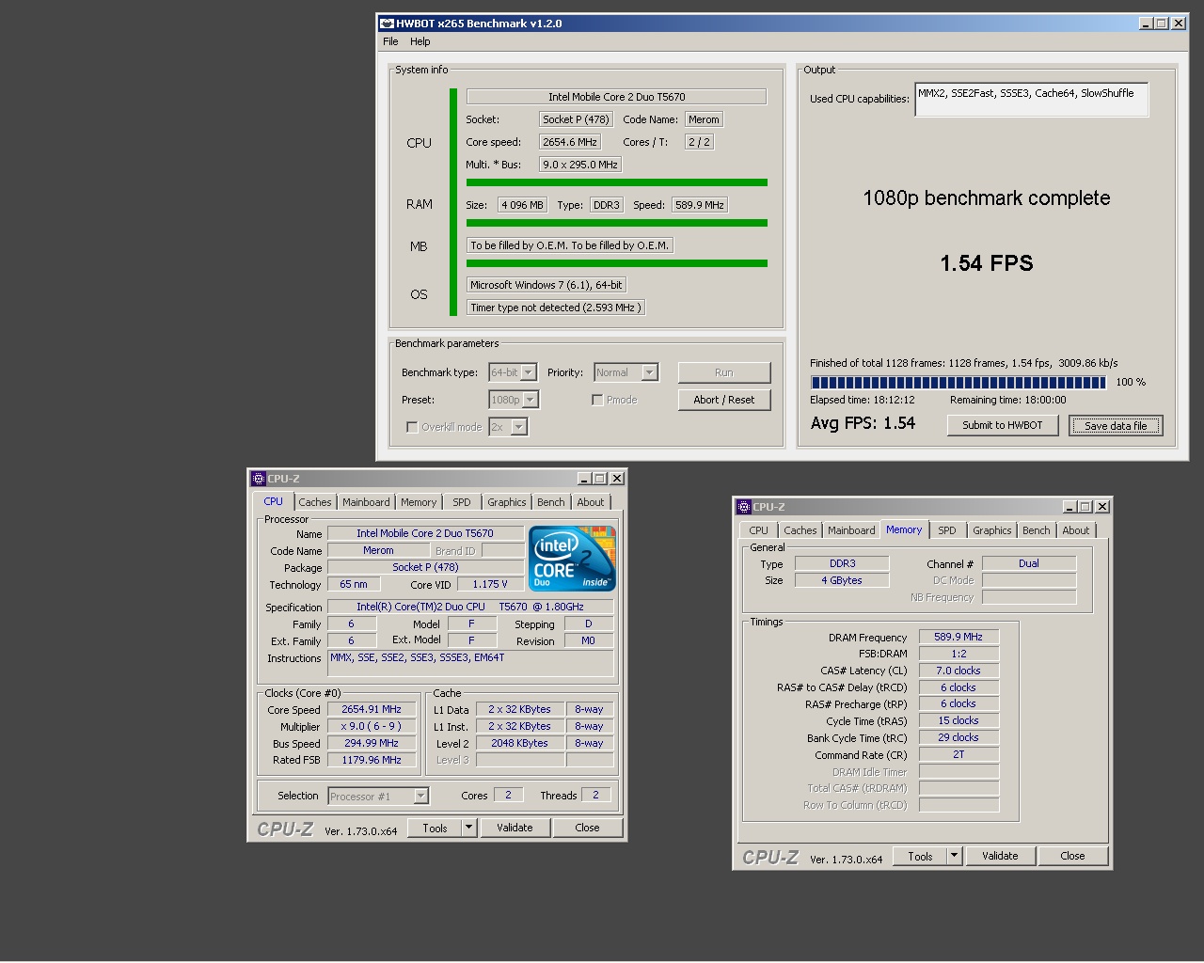Screen dimensions: 1204x963
Task: Click Submit to HWBOT button
Action: 1003,425
